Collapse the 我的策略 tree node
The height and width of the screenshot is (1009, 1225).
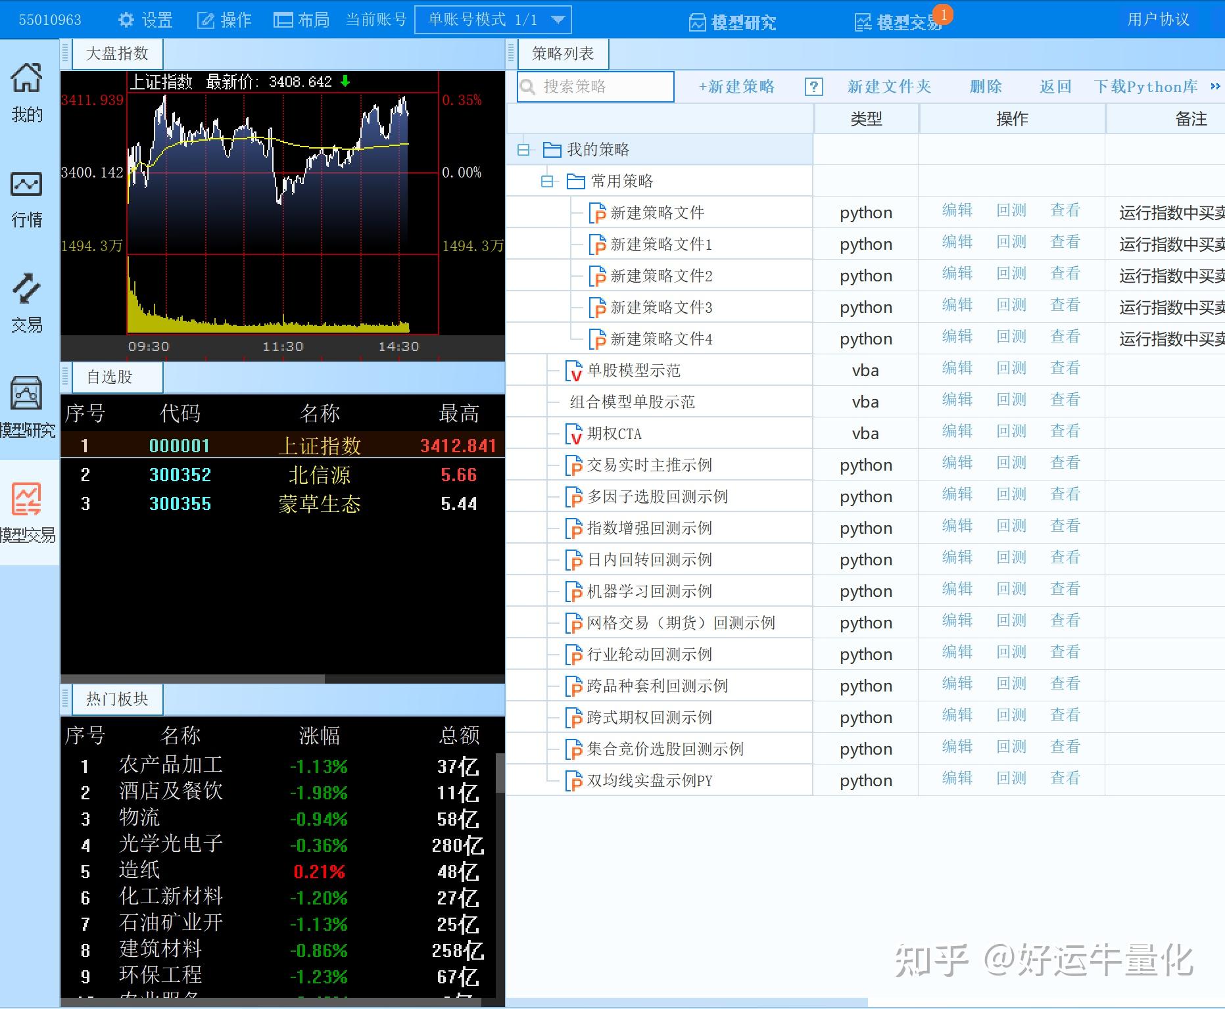(524, 149)
